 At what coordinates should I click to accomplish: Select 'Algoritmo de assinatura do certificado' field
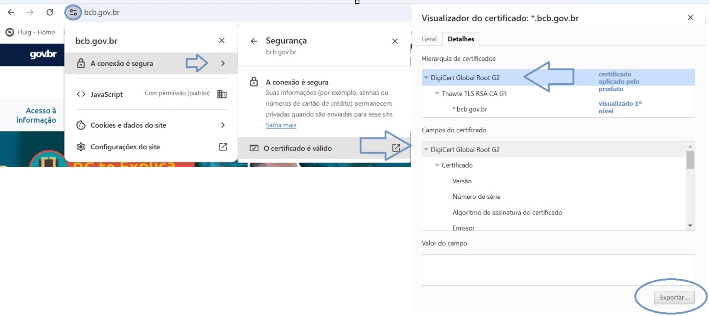coord(507,212)
